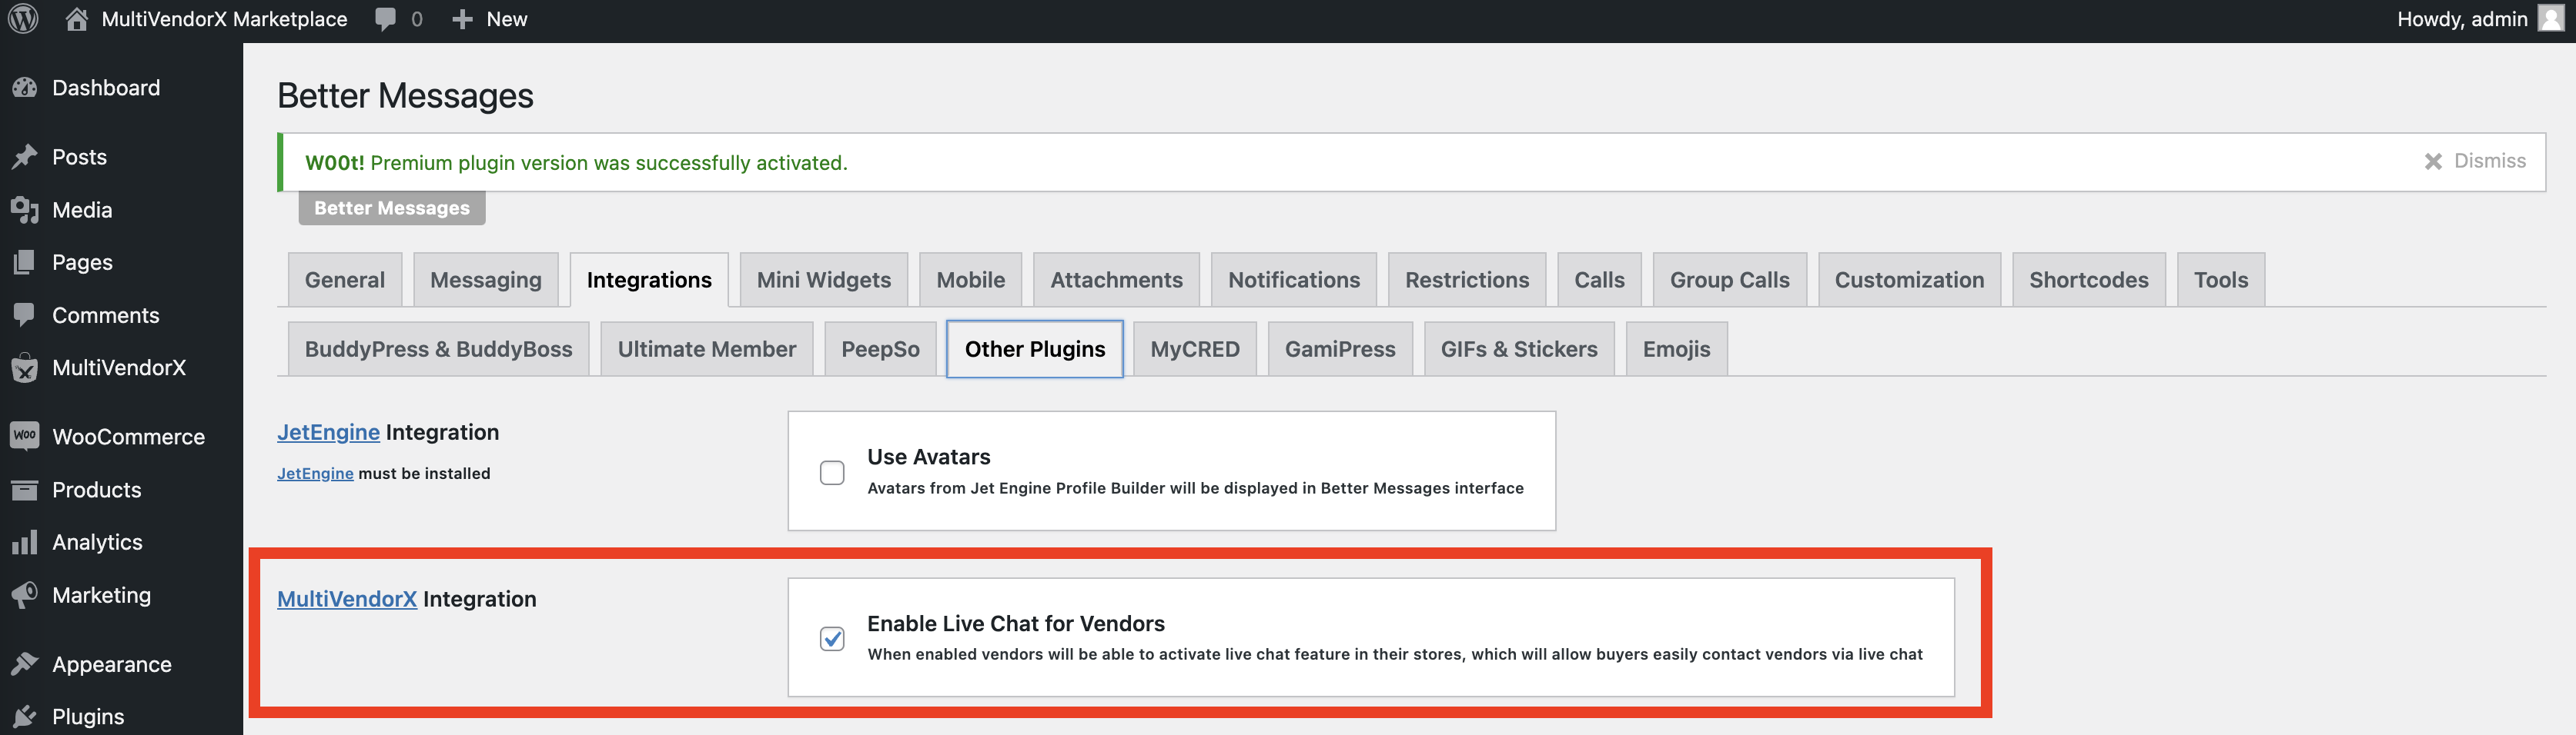Click the MultiVendorX sidebar icon
The image size is (2576, 735).
pyautogui.click(x=25, y=367)
